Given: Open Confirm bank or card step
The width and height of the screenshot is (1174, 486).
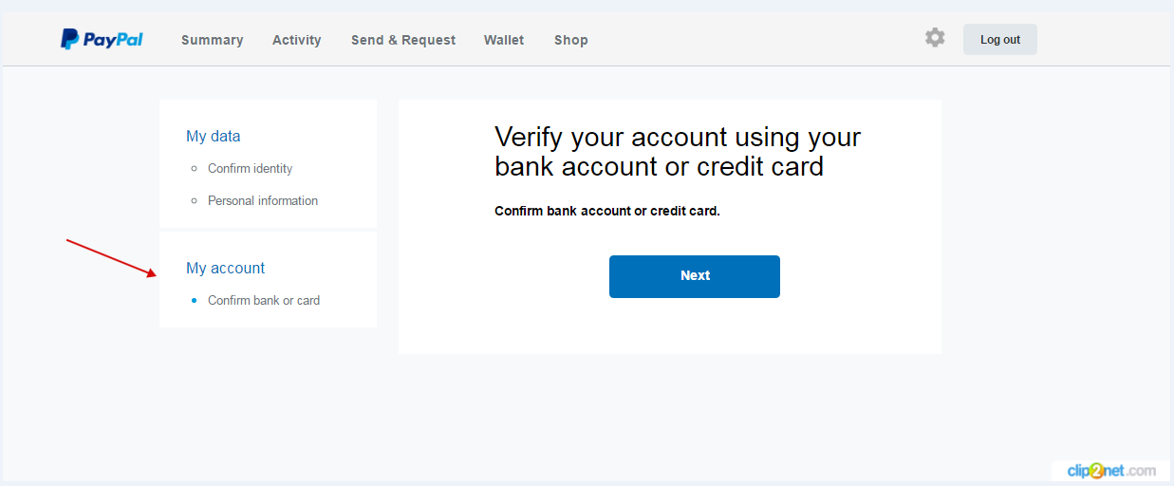Looking at the screenshot, I should click(x=264, y=300).
